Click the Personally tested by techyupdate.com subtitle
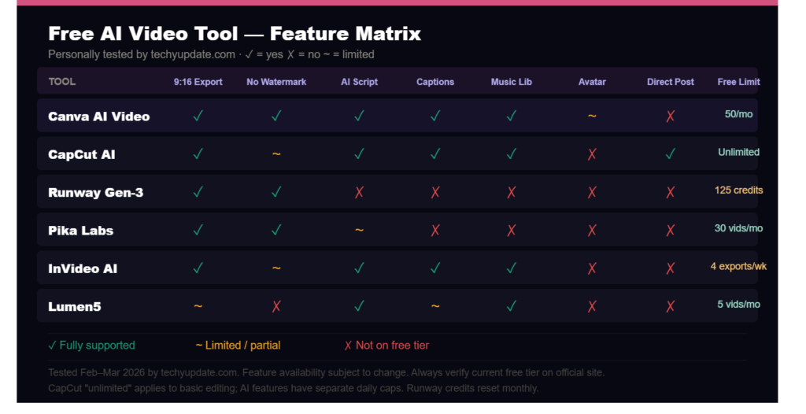The height and width of the screenshot is (414, 806). click(x=211, y=54)
